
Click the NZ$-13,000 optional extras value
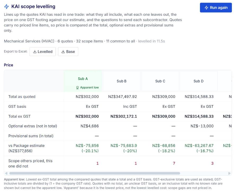pos(202,126)
